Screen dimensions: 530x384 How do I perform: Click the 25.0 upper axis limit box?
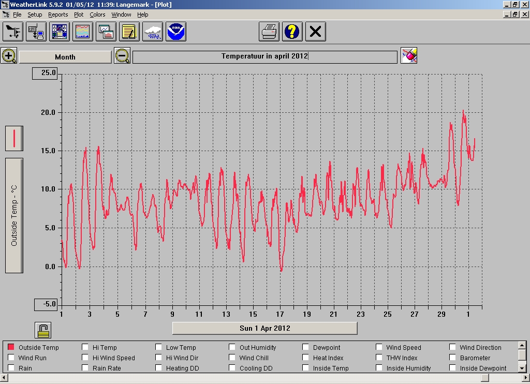[45, 73]
